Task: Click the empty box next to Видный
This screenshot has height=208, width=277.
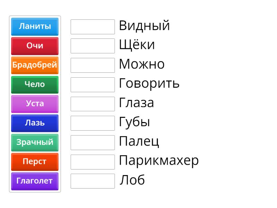Action: (x=92, y=26)
